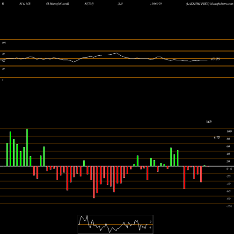The height and width of the screenshot is (234, 234).
Task: Click the MR value 4.72
Action: 217,137
